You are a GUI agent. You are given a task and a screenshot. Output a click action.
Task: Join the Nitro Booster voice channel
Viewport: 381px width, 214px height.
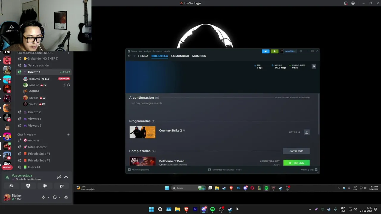coord(44,147)
